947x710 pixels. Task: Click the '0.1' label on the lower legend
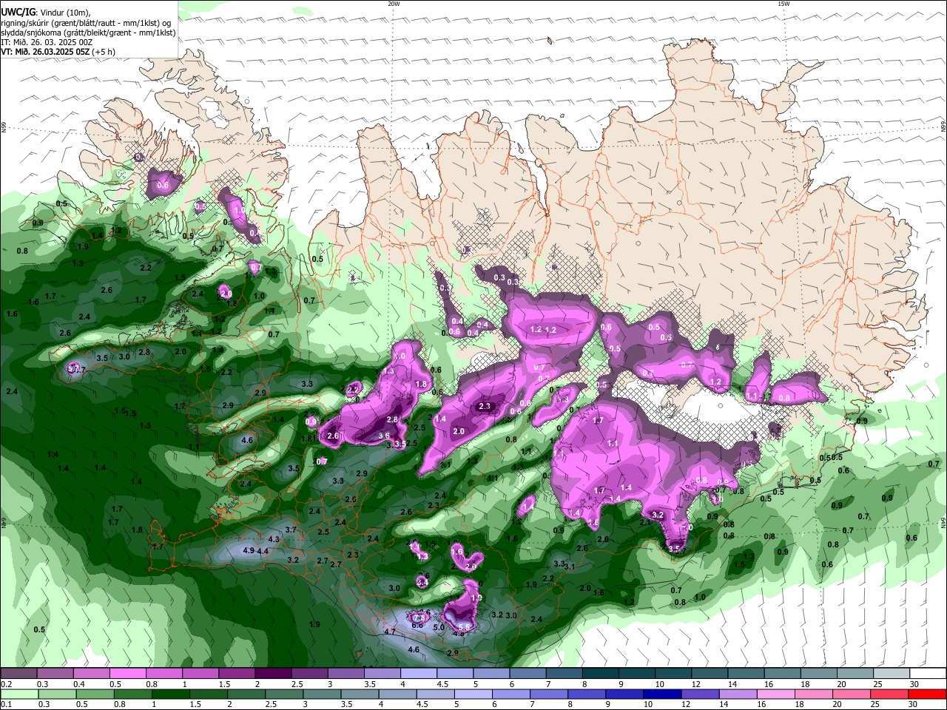point(7,705)
